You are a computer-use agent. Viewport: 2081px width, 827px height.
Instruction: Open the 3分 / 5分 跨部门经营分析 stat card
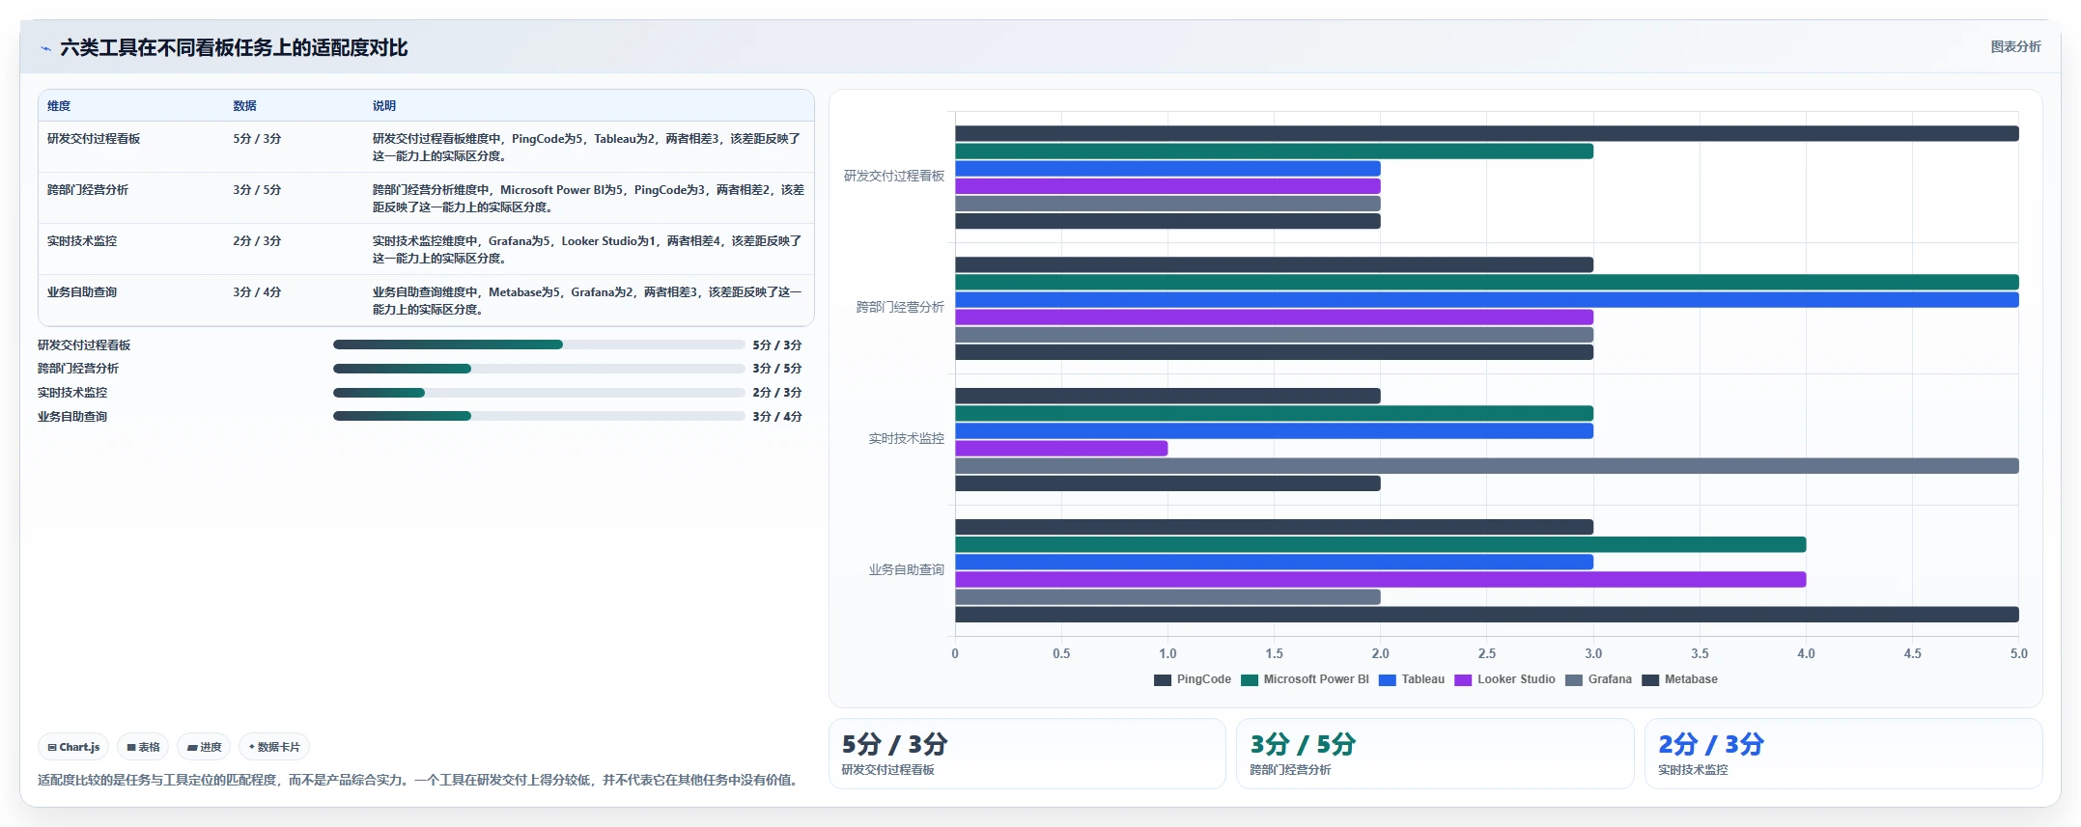click(1435, 754)
